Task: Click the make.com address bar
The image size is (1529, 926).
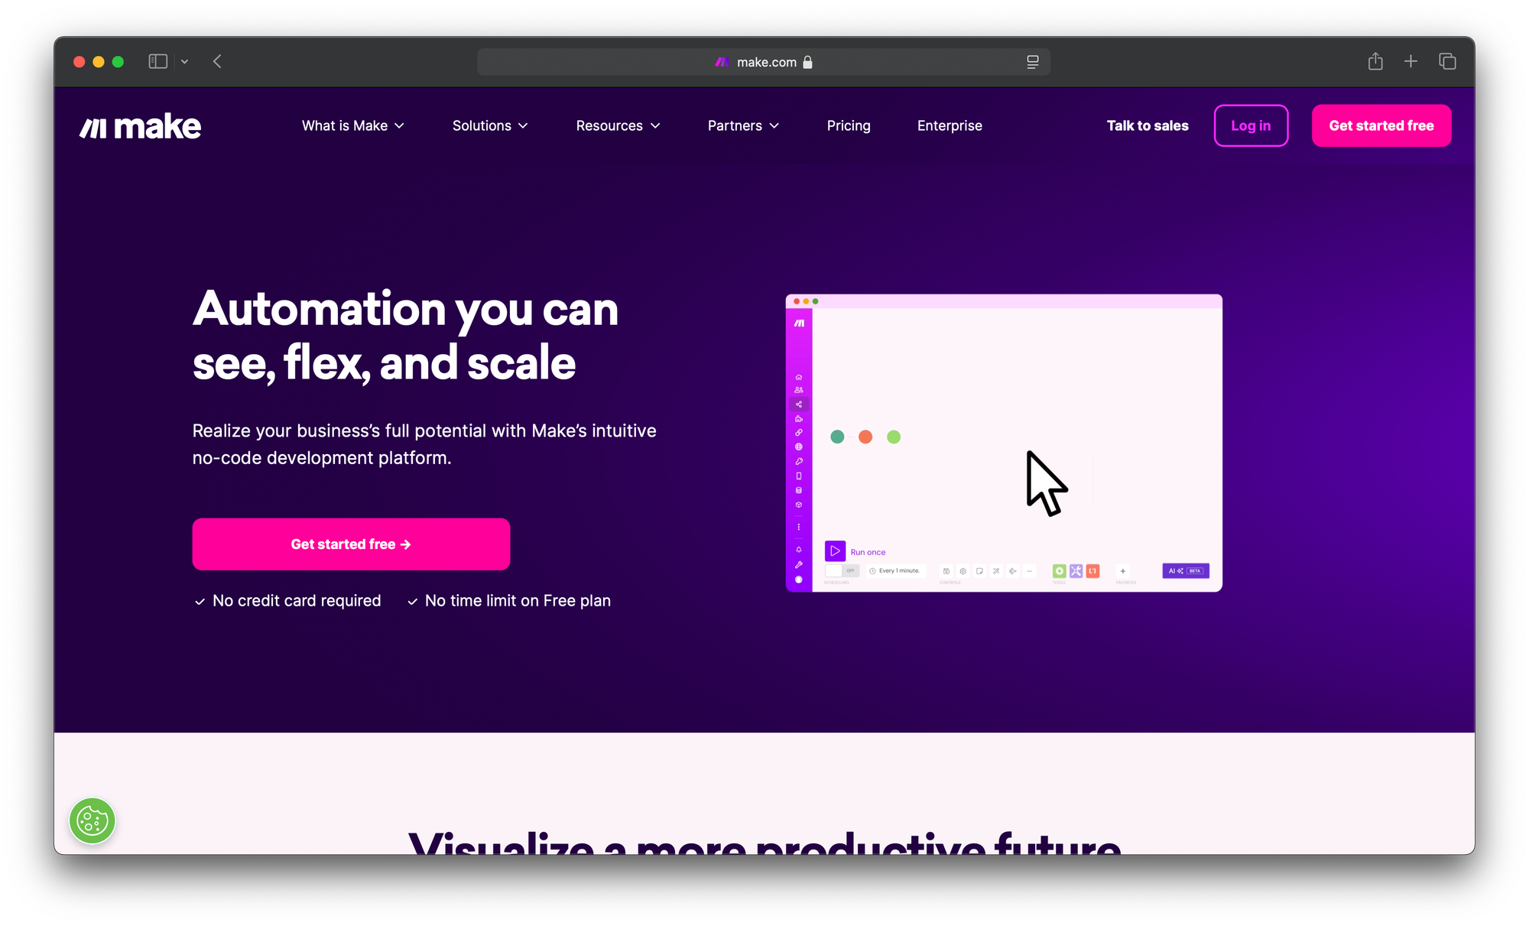Action: point(764,62)
